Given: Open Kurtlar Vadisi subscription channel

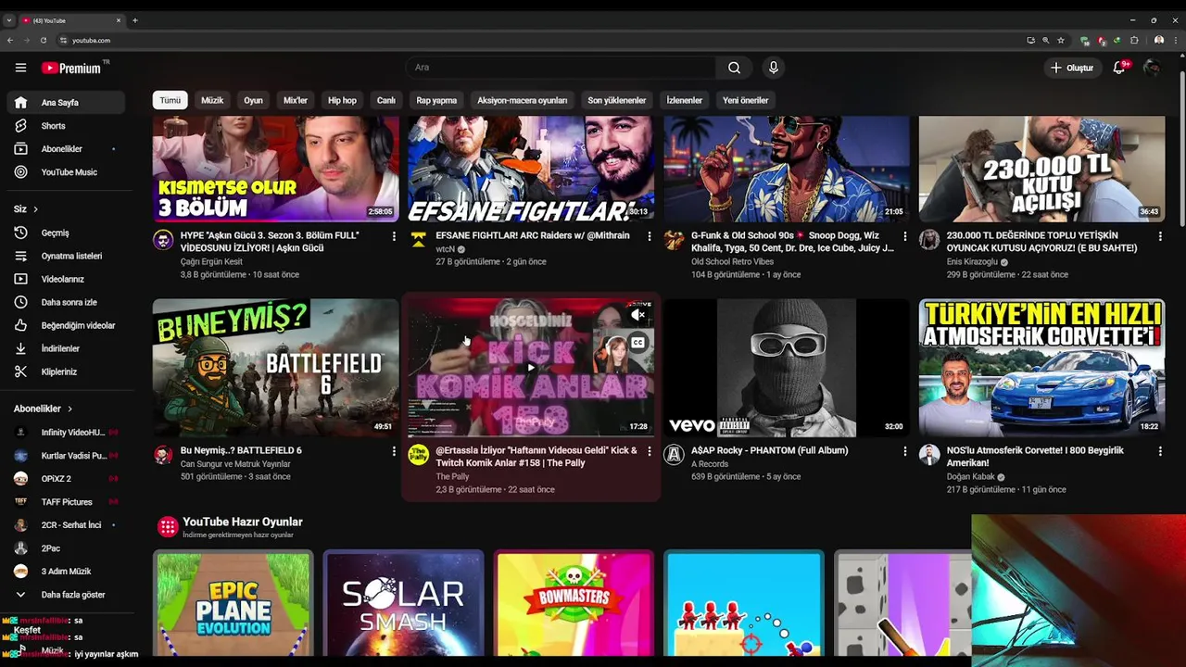Looking at the screenshot, I should [x=65, y=456].
